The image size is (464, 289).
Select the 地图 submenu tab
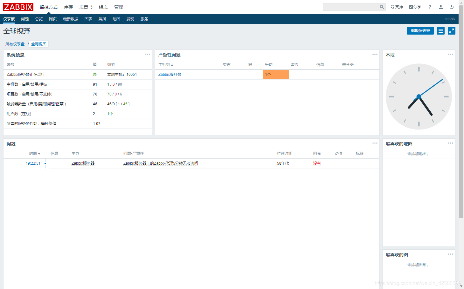coord(116,19)
